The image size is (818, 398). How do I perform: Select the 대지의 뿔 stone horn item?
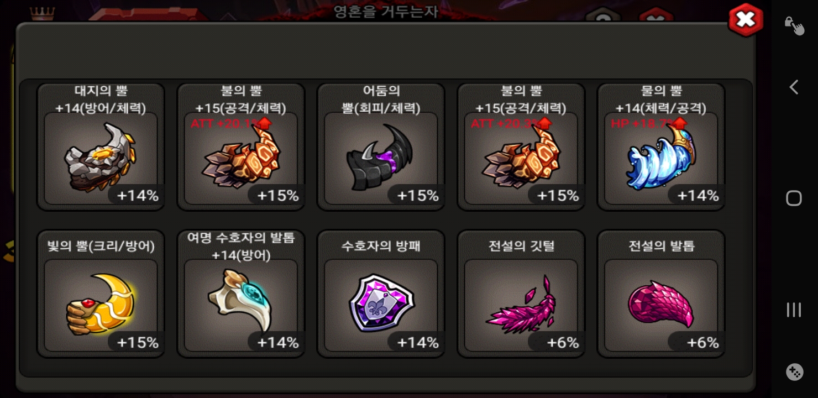(101, 147)
